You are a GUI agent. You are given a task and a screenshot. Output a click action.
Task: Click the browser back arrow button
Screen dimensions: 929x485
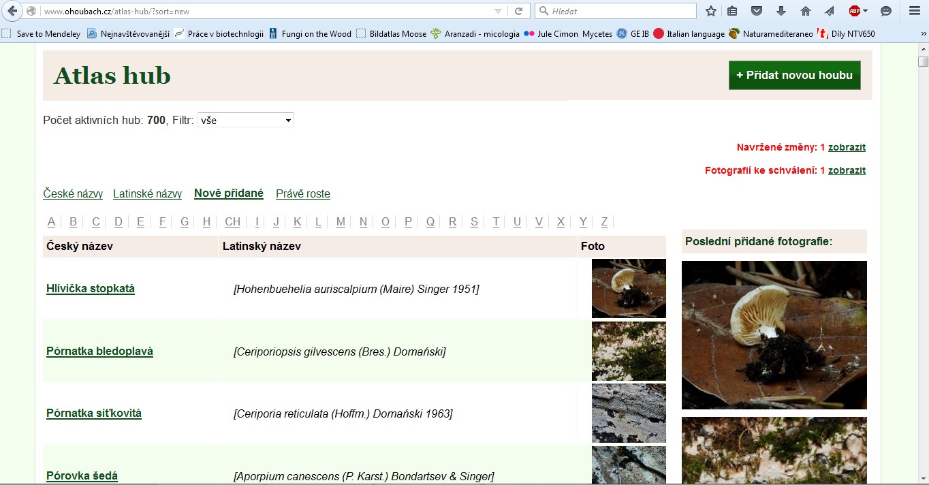(12, 11)
